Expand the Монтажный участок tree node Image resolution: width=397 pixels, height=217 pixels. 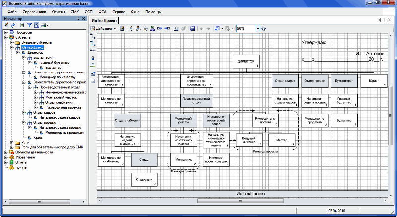tap(36, 97)
